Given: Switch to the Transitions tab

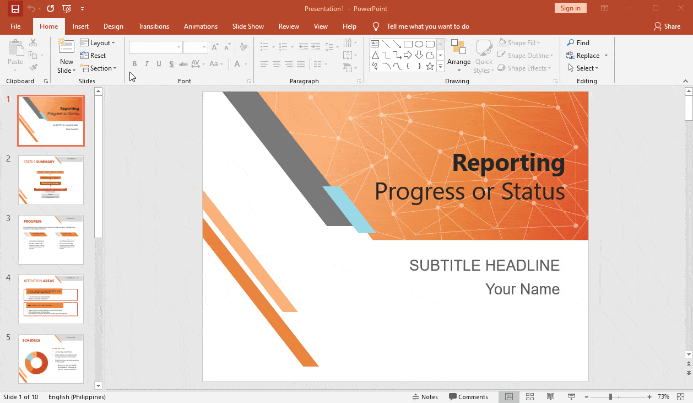Looking at the screenshot, I should click(x=154, y=26).
